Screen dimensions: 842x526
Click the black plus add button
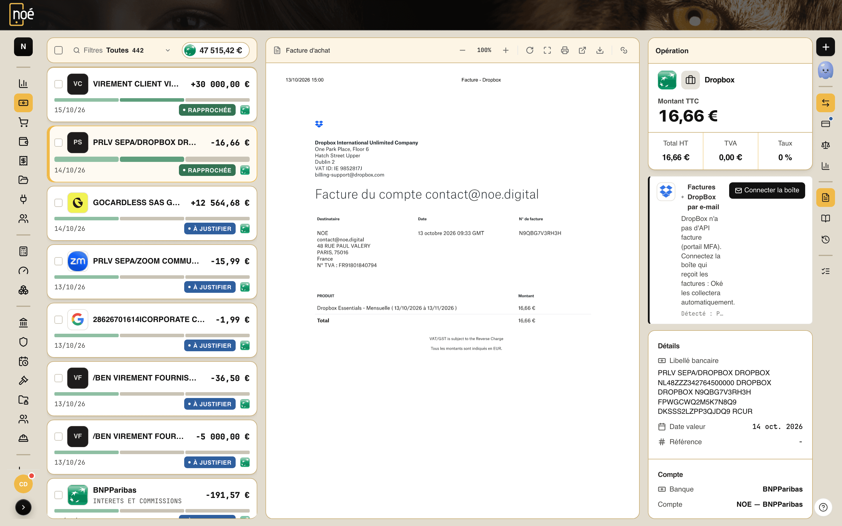826,47
